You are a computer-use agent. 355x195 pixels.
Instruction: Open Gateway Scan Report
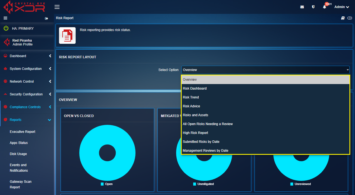[21, 184]
